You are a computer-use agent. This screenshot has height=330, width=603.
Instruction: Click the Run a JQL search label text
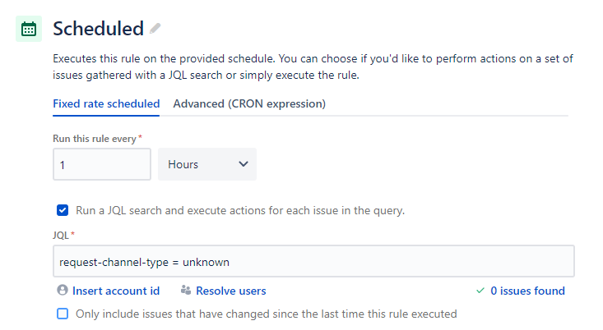coord(240,210)
